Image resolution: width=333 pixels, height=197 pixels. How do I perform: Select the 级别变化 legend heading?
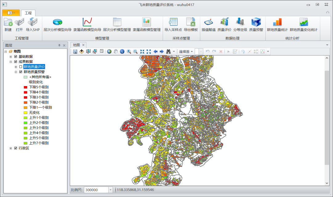pyautogui.click(x=36, y=82)
